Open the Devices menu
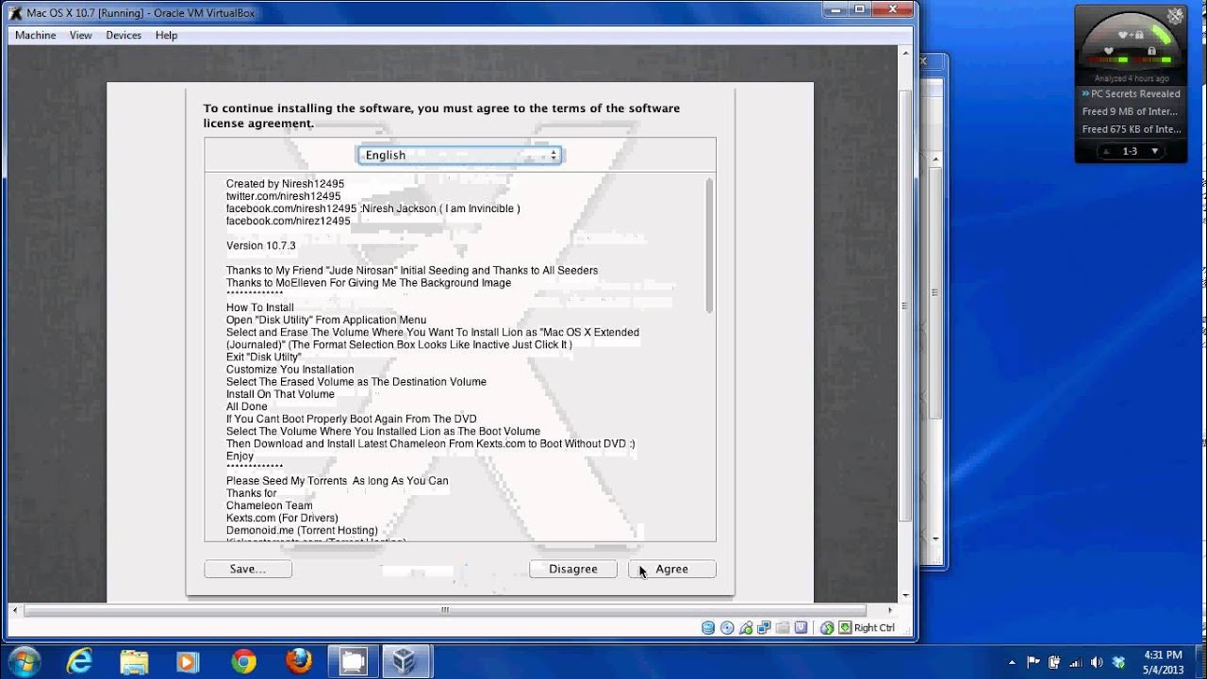This screenshot has height=679, width=1207. (x=124, y=35)
